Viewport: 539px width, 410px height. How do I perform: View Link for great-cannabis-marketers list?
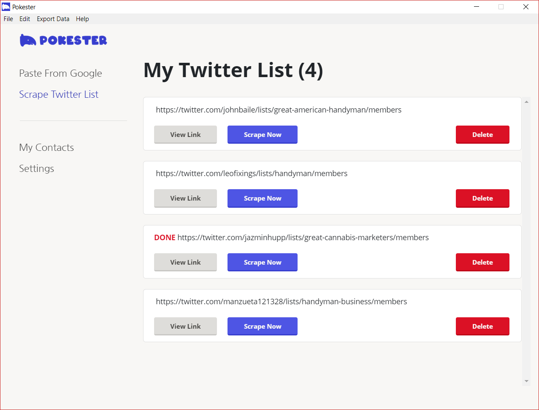[x=185, y=263]
